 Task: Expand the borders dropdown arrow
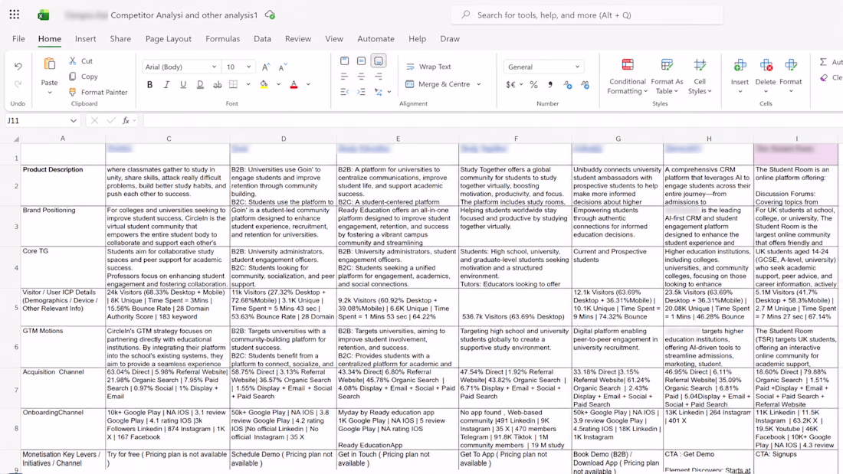point(248,84)
